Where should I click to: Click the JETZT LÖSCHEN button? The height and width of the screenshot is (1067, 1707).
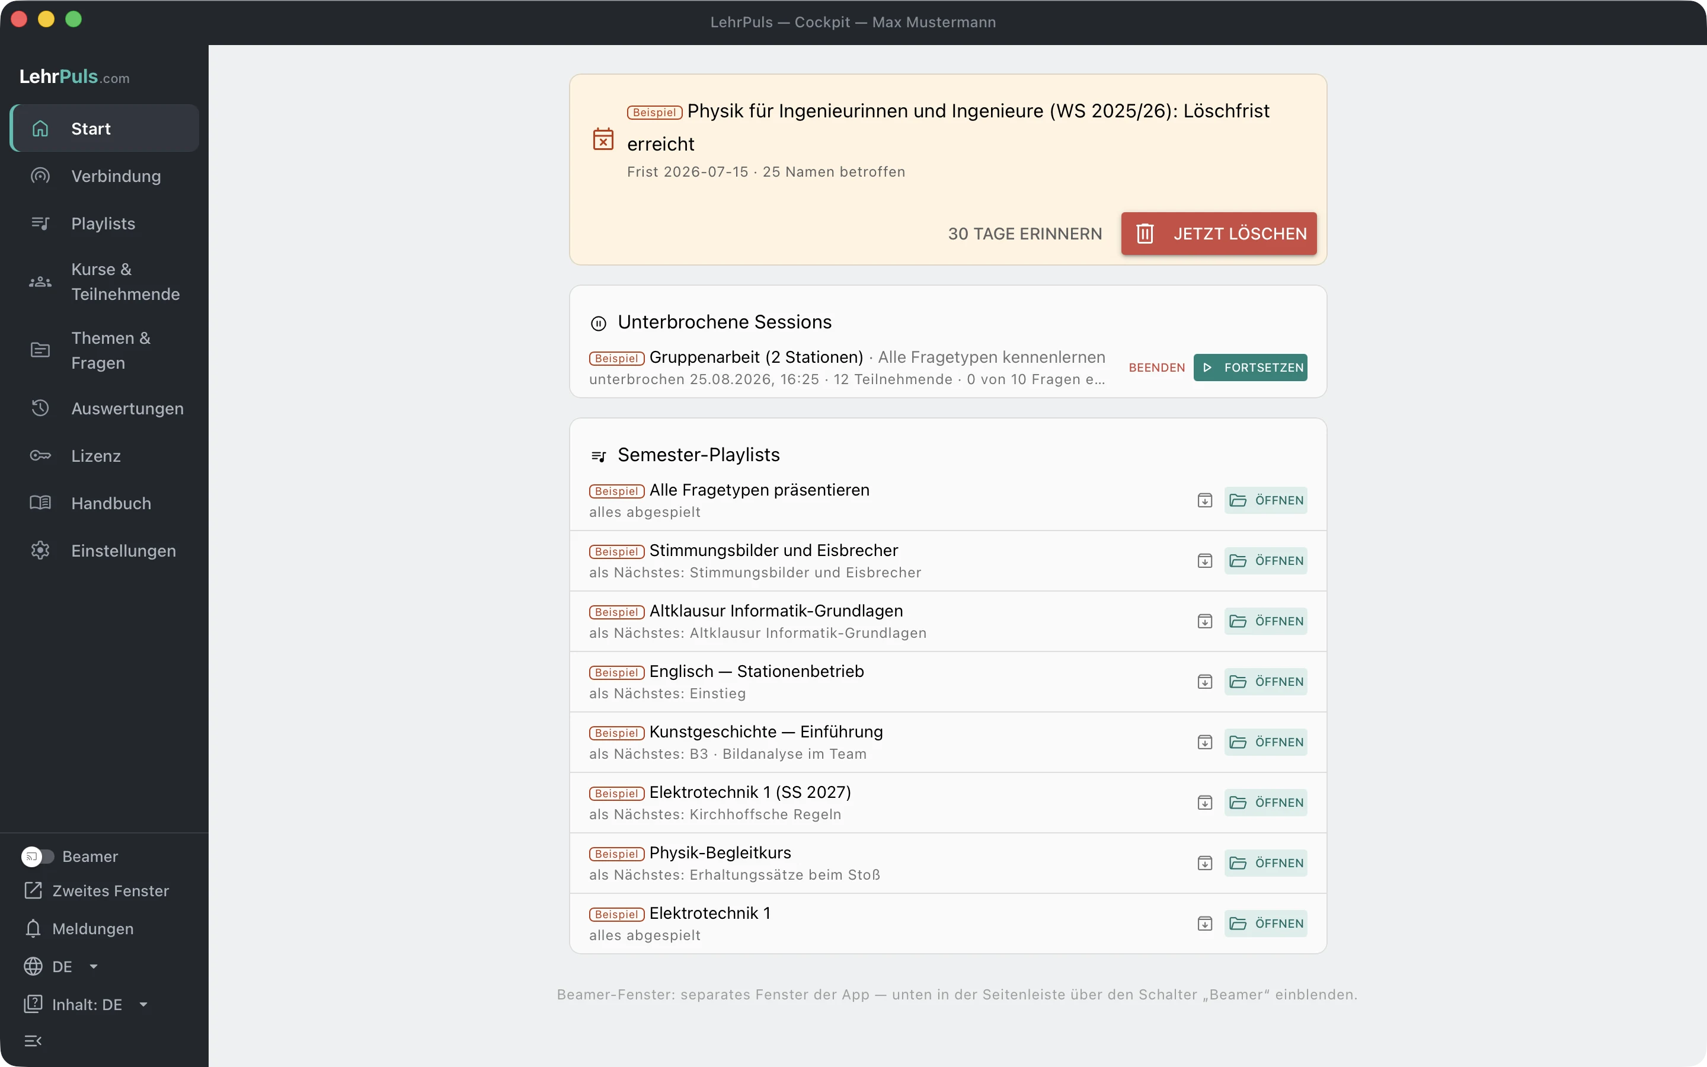tap(1219, 234)
